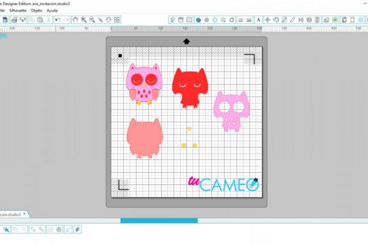Send design to Silhouette cutter icon
368x245 pixels.
click(23, 20)
